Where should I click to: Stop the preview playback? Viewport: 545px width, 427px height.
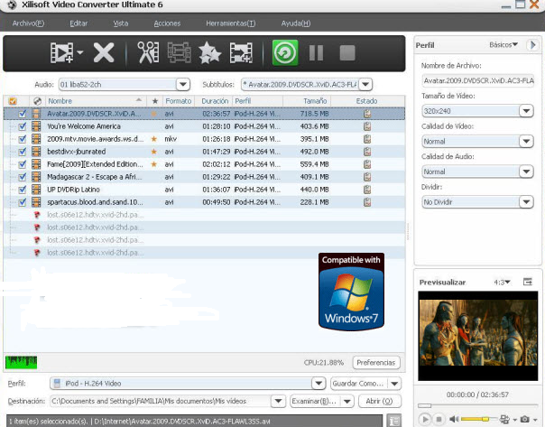click(439, 420)
